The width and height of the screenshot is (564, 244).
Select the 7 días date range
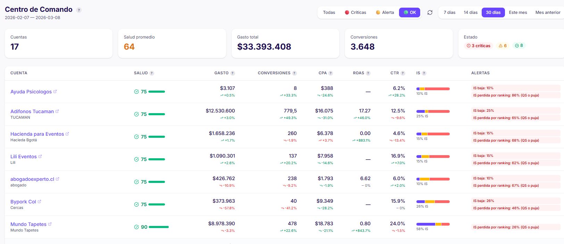pyautogui.click(x=449, y=12)
